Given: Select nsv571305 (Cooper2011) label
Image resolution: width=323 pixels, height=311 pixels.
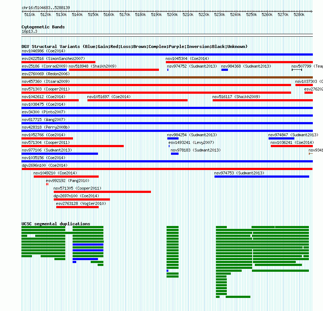Looking at the screenshot, I should click(x=77, y=188).
